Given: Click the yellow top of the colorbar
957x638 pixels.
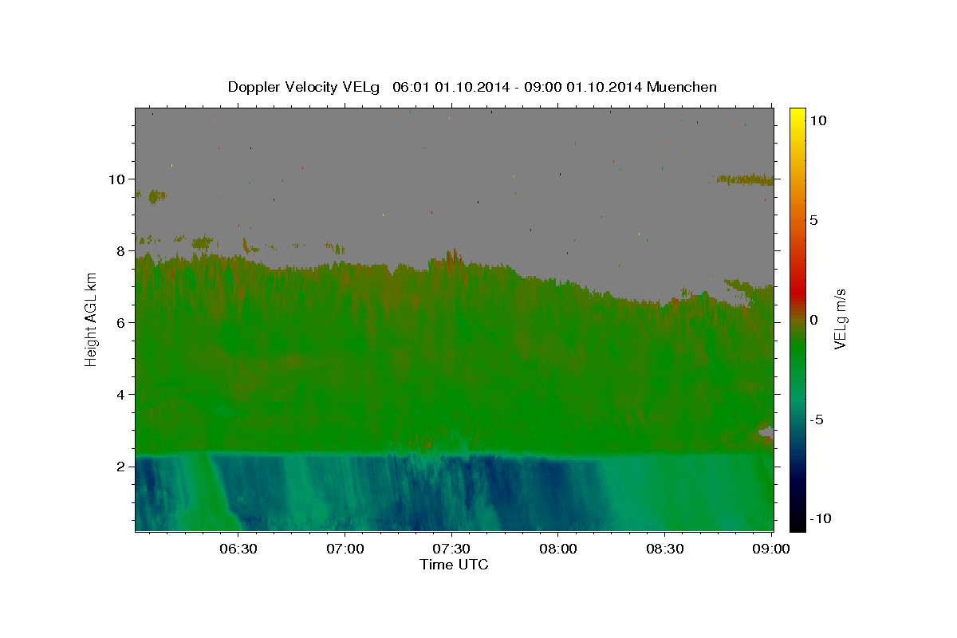Looking at the screenshot, I should tap(797, 116).
